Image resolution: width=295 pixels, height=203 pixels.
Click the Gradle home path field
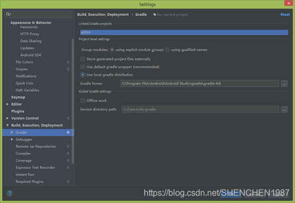(x=200, y=83)
